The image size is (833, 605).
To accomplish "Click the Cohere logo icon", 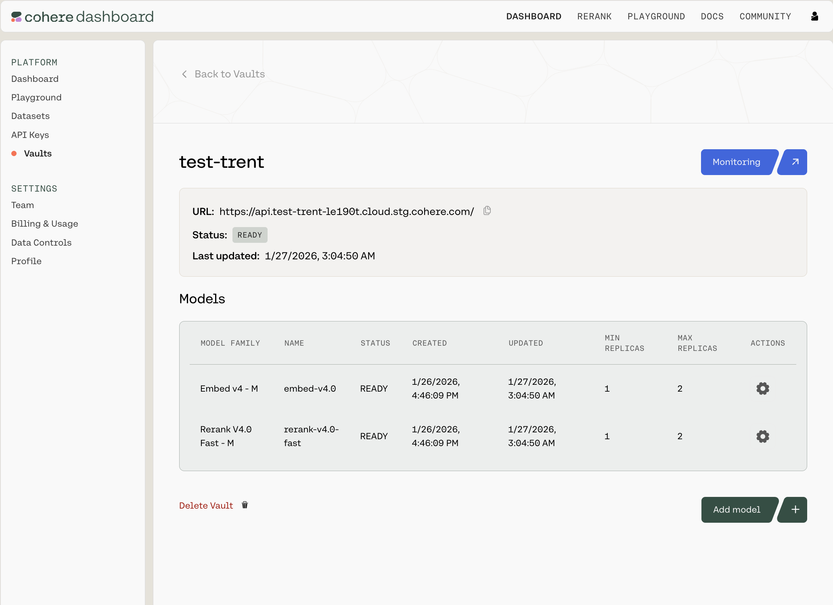I will tap(16, 17).
